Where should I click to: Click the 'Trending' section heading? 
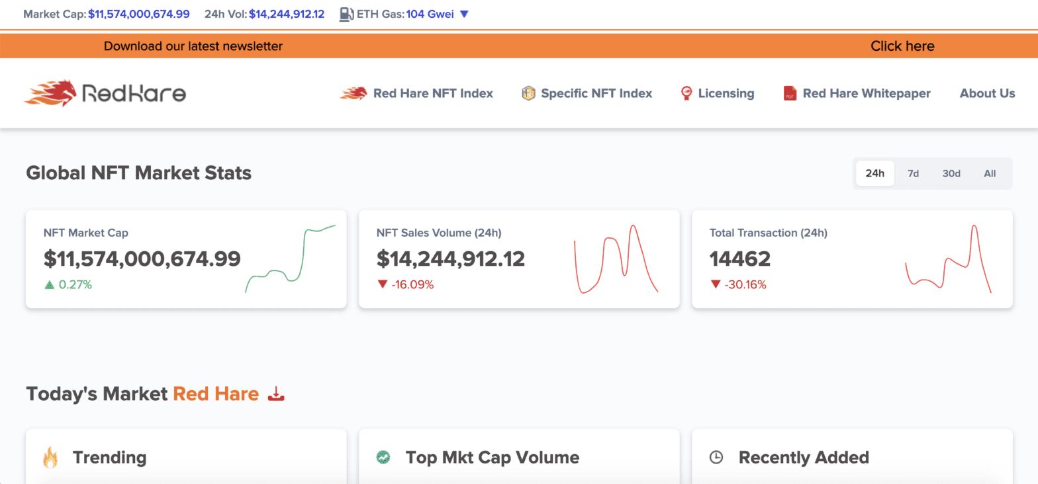pyautogui.click(x=110, y=457)
